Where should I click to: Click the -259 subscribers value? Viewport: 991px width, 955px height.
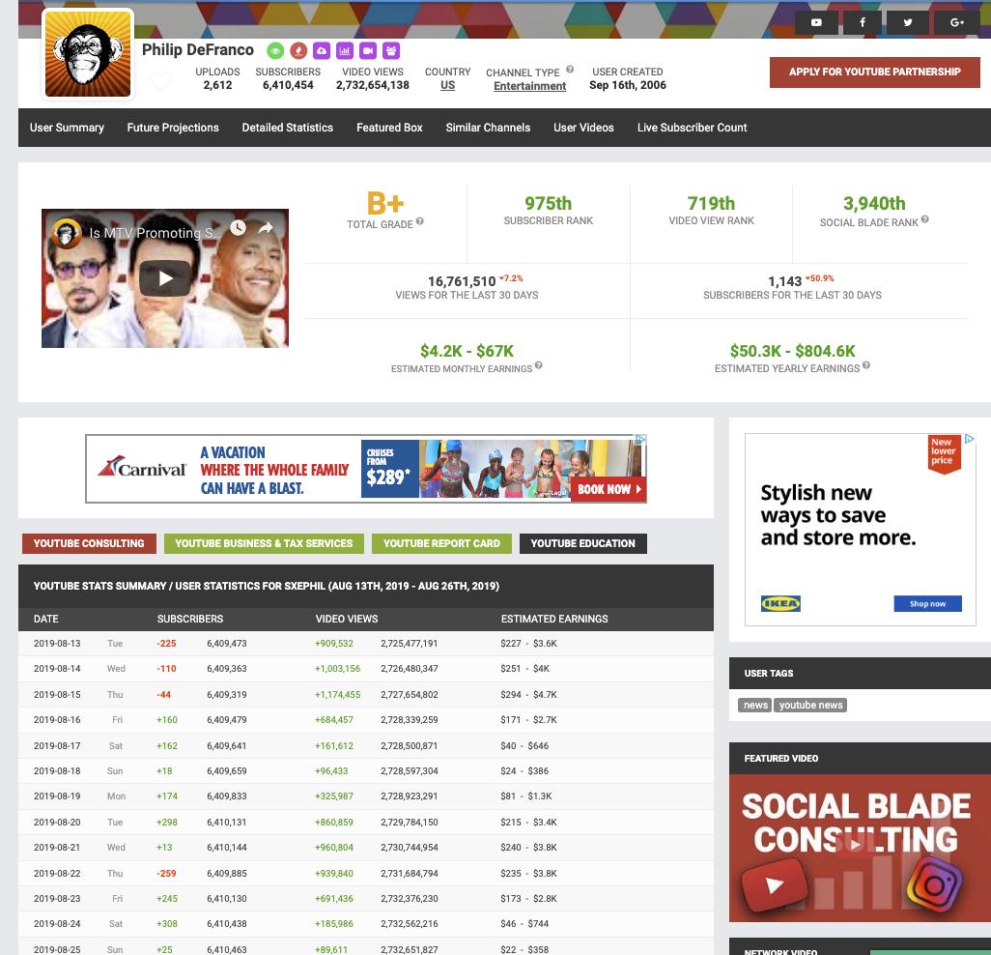click(166, 874)
